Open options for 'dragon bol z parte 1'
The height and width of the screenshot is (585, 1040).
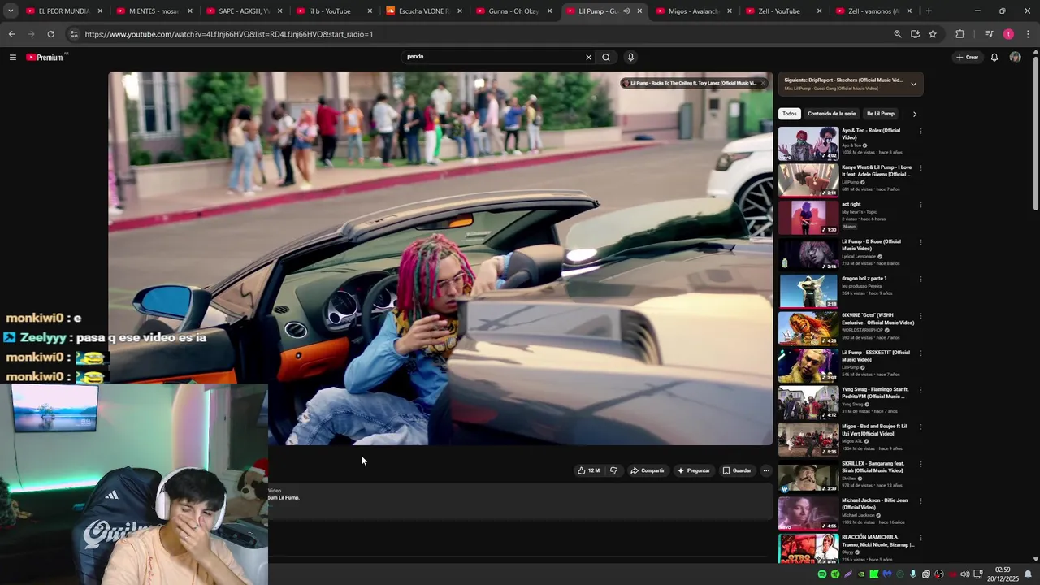click(x=921, y=279)
